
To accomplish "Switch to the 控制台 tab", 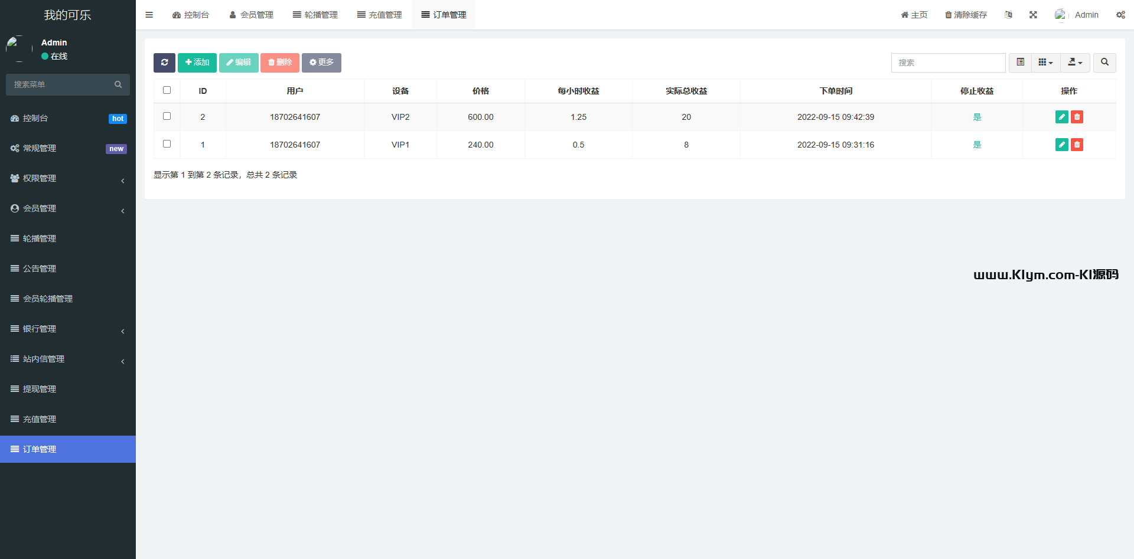I will (191, 15).
